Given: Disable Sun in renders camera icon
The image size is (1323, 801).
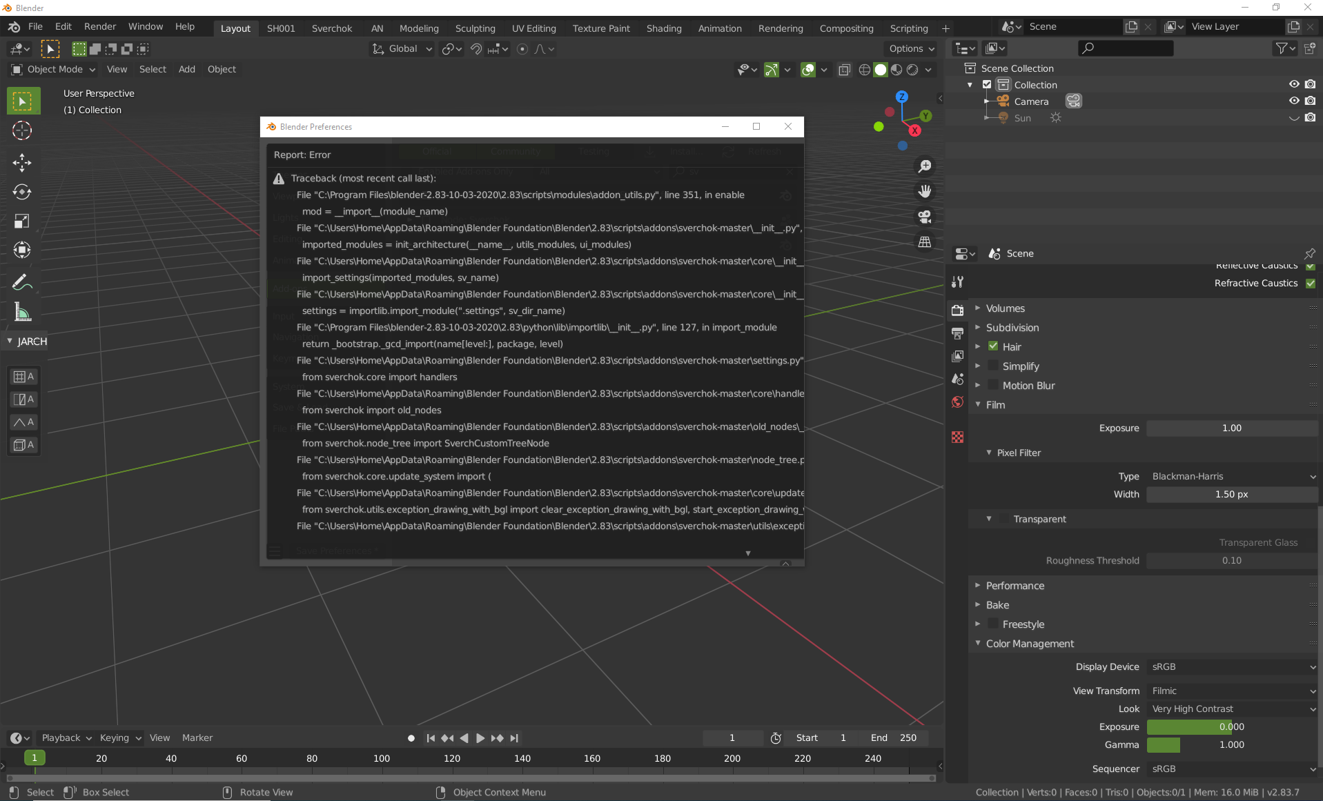Looking at the screenshot, I should [x=1310, y=117].
